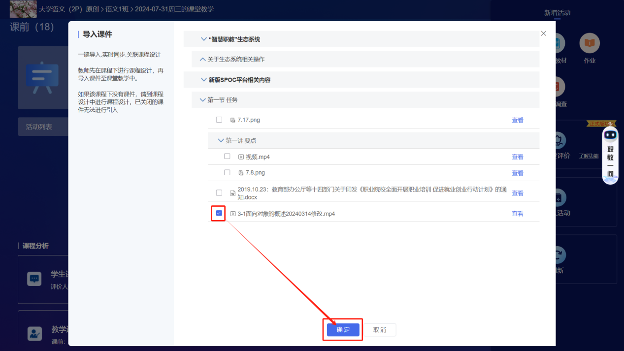Click the 教学 analysis card icon

pos(34,333)
